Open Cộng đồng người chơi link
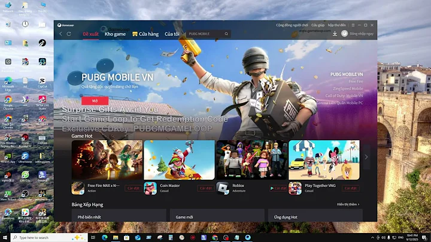431x242 pixels. [x=292, y=25]
